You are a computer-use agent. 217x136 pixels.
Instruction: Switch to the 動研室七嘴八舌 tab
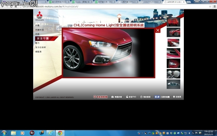click(105, 2)
